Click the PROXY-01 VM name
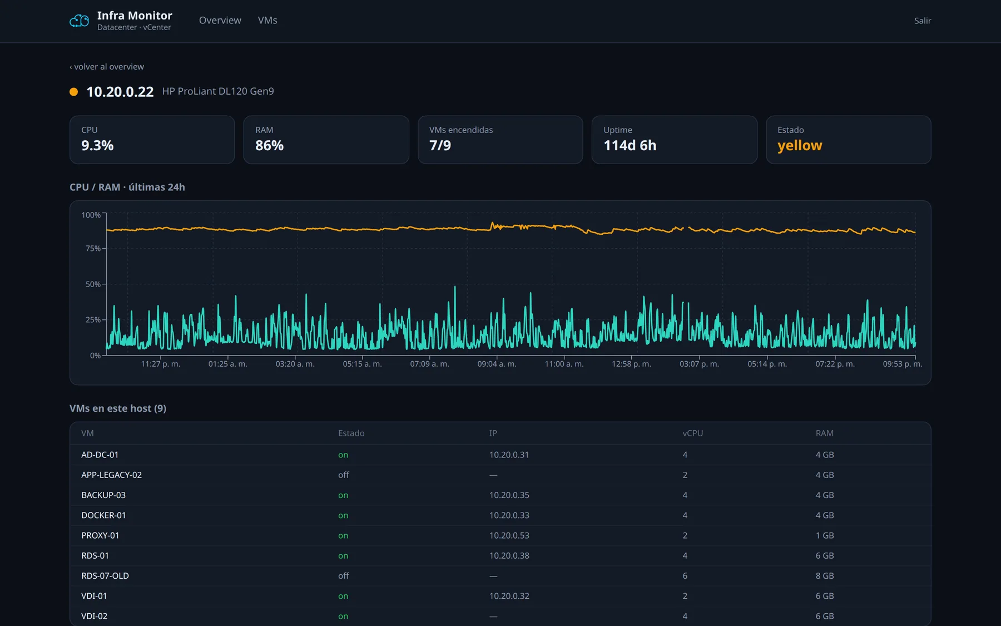The image size is (1001, 626). [x=100, y=536]
